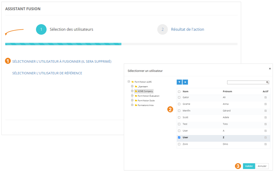
Task: Collapse the Form'Action xLMS root node
Action: pos(129,82)
